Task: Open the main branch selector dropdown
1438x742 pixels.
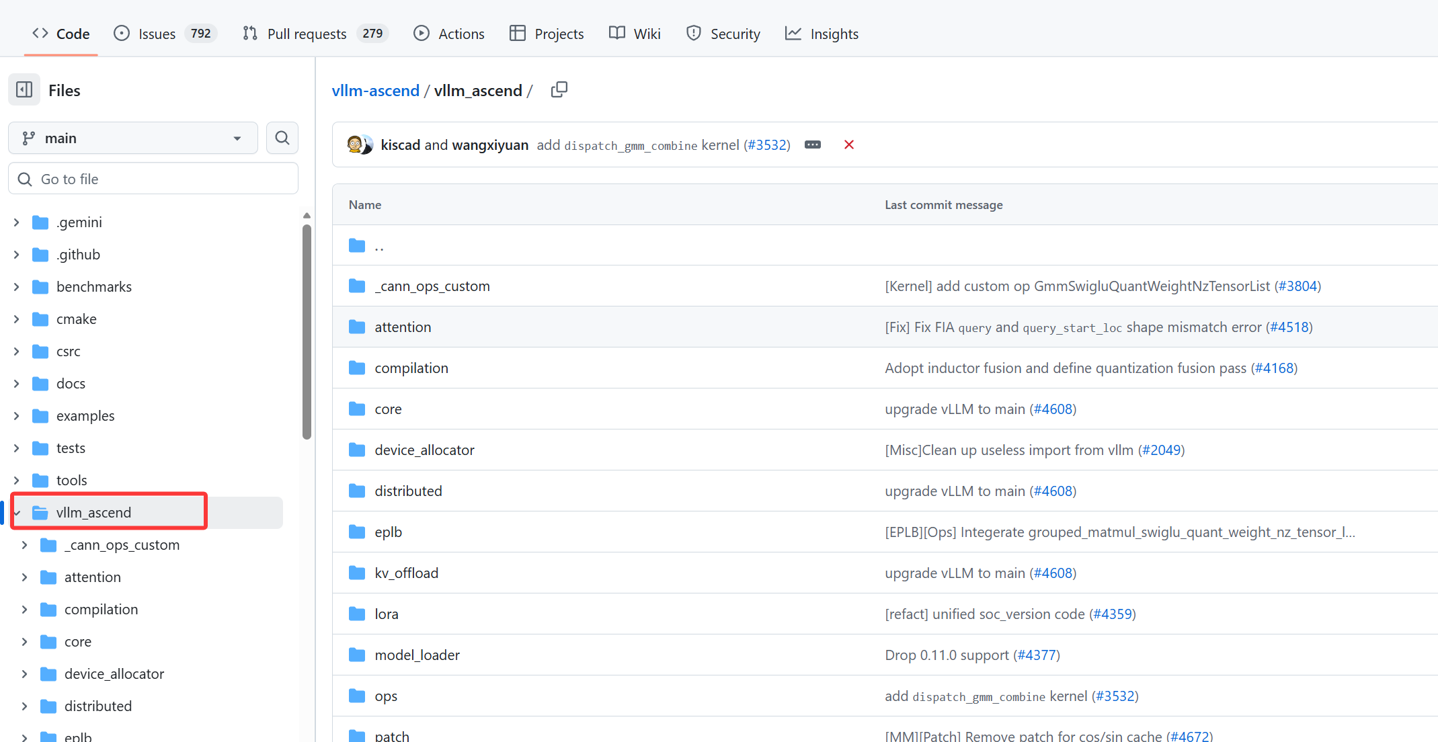Action: pyautogui.click(x=132, y=137)
